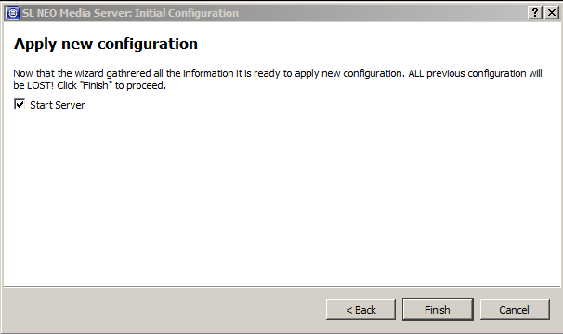Click the "Apply new configuration" heading
The image size is (563, 334).
pos(106,45)
